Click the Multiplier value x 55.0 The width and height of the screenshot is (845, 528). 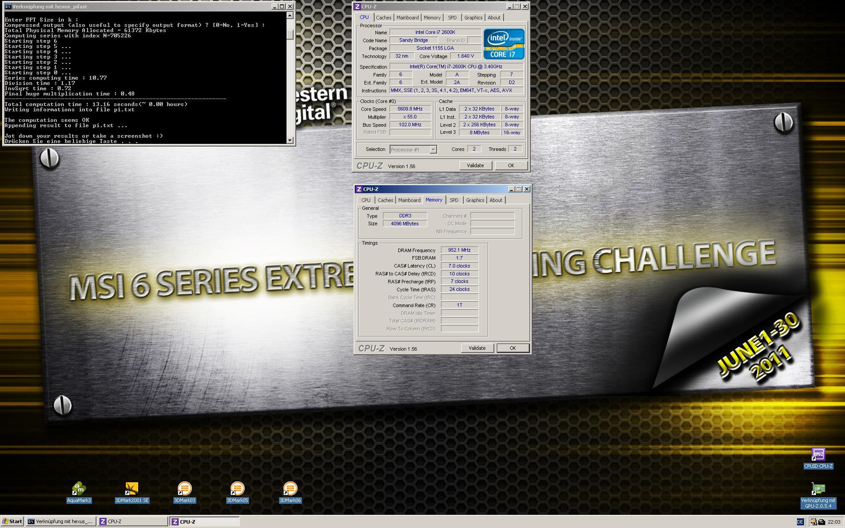coord(410,117)
